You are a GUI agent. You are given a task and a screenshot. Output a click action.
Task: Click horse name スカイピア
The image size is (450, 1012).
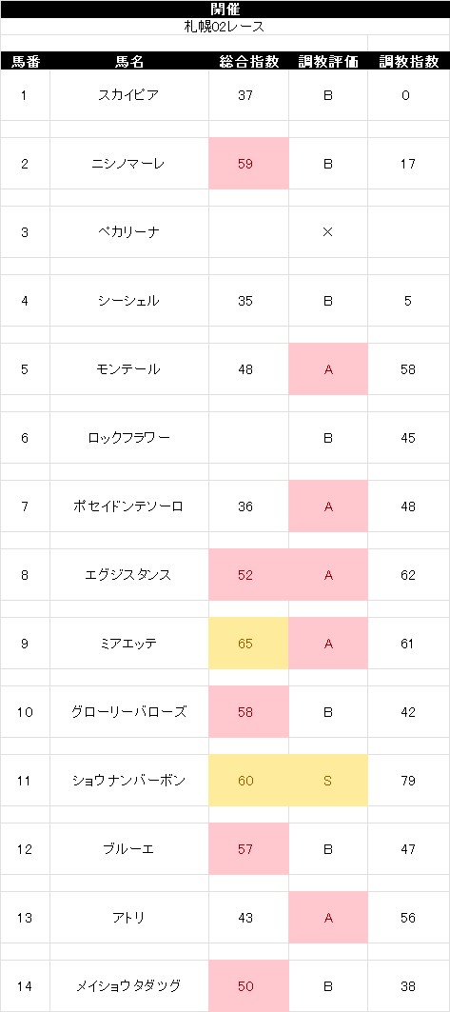pyautogui.click(x=129, y=95)
